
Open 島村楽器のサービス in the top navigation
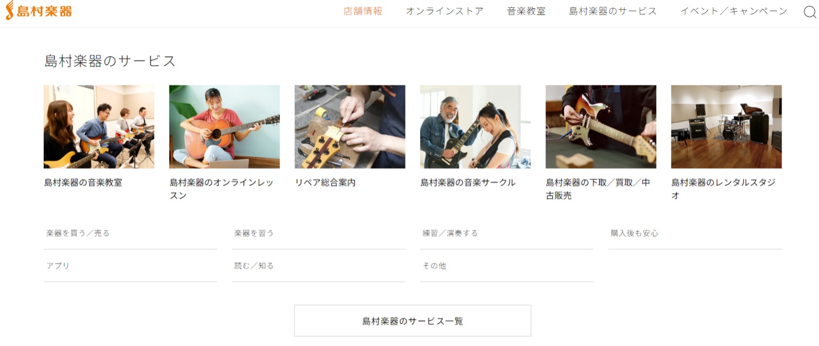(x=613, y=11)
